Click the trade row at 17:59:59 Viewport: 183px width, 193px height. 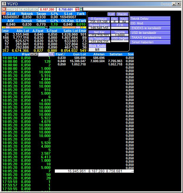pos(27,182)
